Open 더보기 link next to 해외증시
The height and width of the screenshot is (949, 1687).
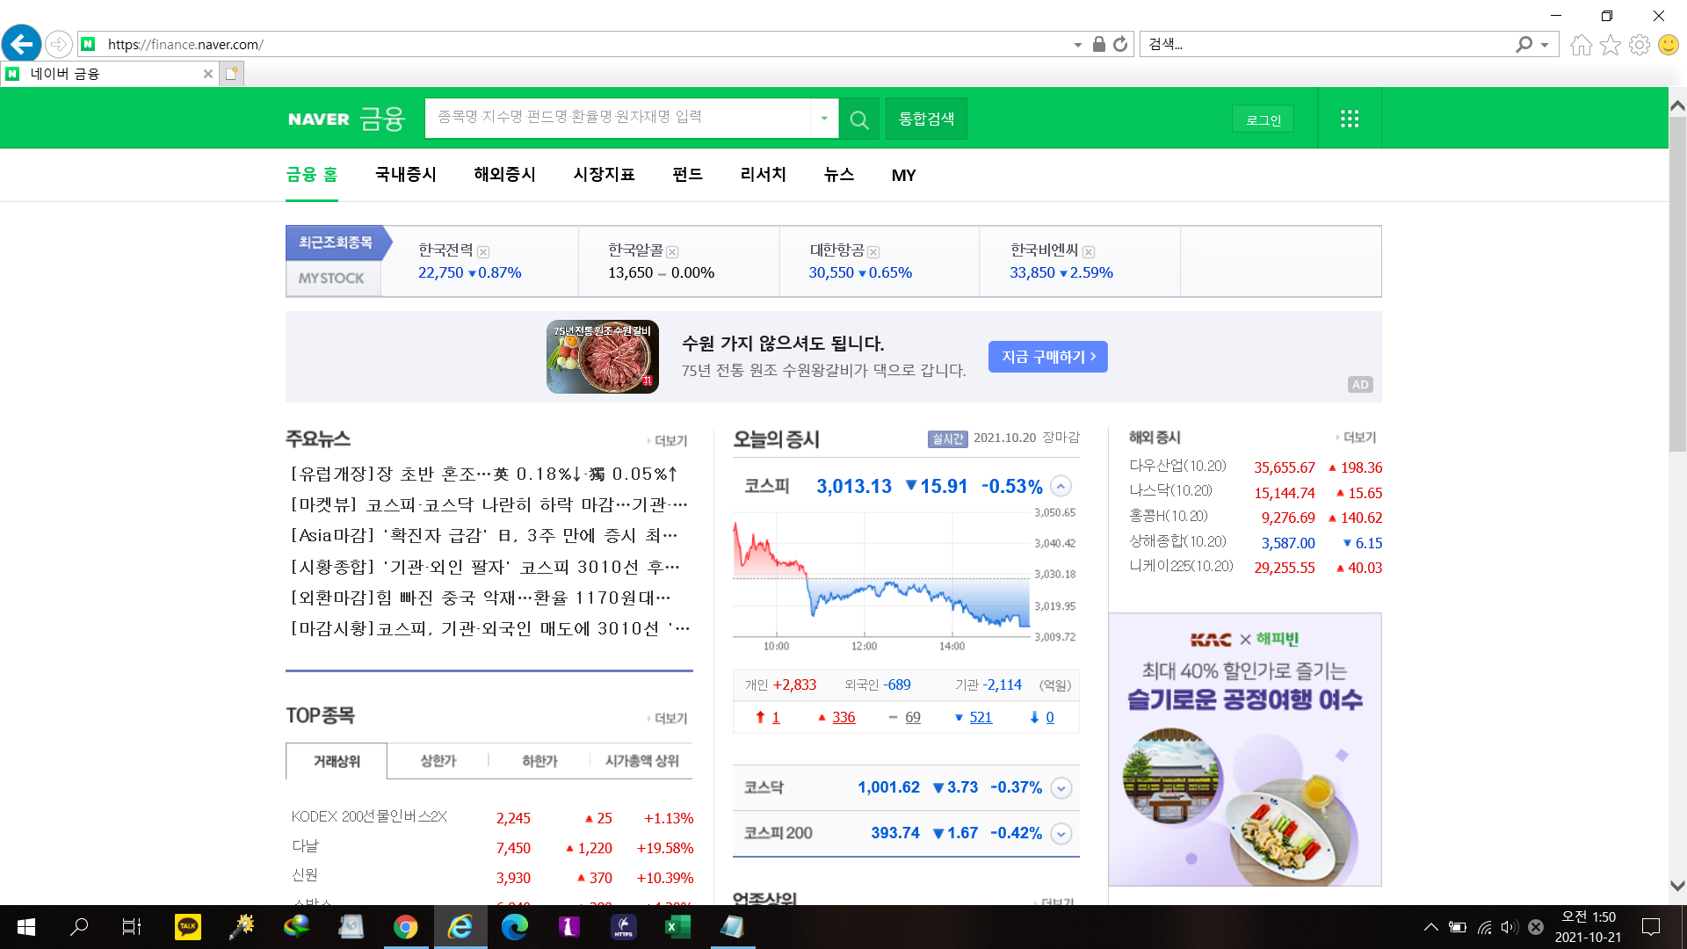(1357, 438)
